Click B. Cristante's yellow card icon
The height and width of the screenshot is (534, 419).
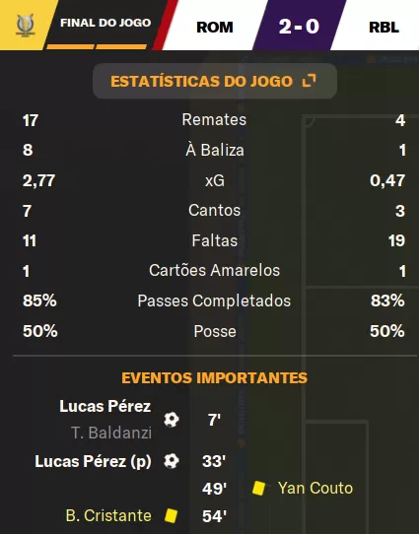click(x=171, y=515)
